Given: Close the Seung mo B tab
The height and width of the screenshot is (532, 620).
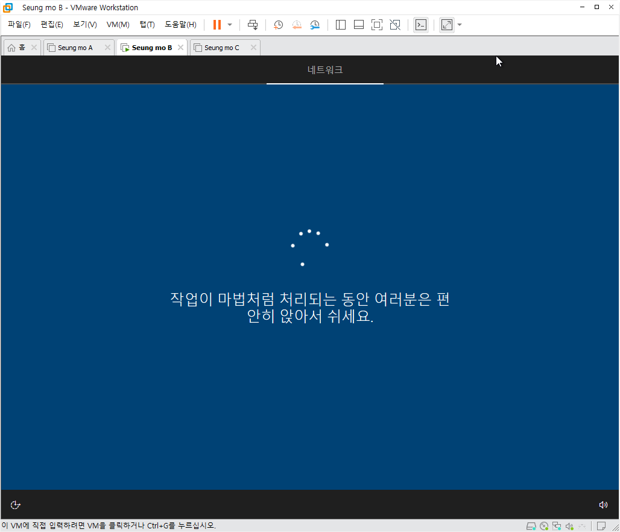Looking at the screenshot, I should [x=181, y=48].
